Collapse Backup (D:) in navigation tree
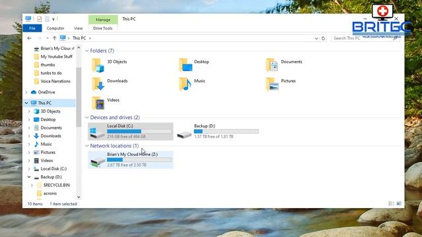The width and height of the screenshot is (422, 237). [29, 177]
